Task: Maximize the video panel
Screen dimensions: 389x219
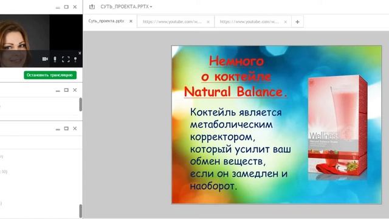Action: [x=66, y=7]
